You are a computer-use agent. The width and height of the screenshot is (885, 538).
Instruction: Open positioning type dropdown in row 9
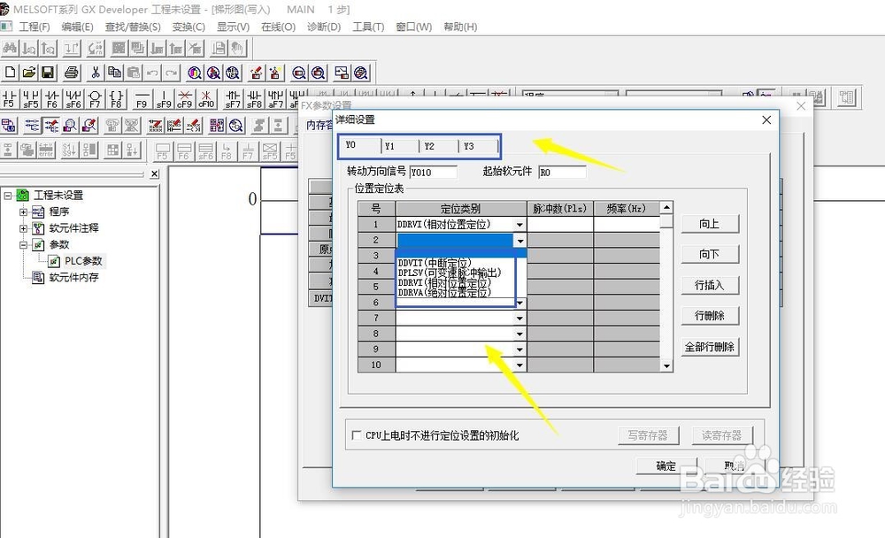[x=519, y=350]
